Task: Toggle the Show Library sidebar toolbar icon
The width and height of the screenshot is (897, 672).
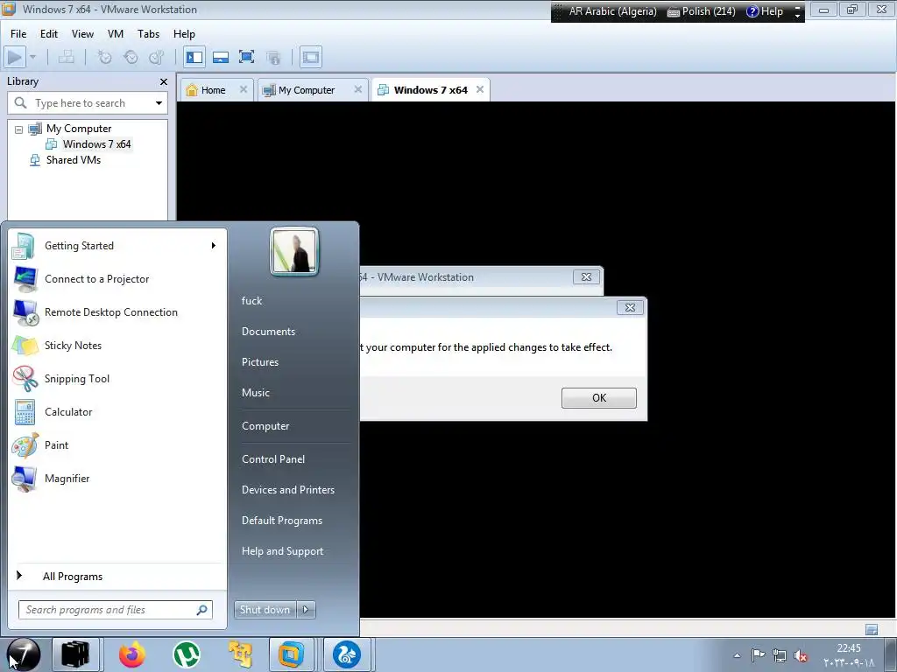Action: [x=194, y=57]
